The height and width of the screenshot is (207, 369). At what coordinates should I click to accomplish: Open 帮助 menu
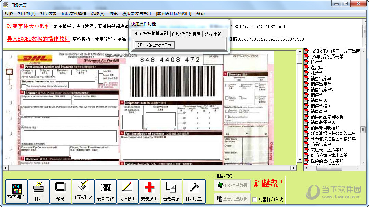[x=200, y=14]
